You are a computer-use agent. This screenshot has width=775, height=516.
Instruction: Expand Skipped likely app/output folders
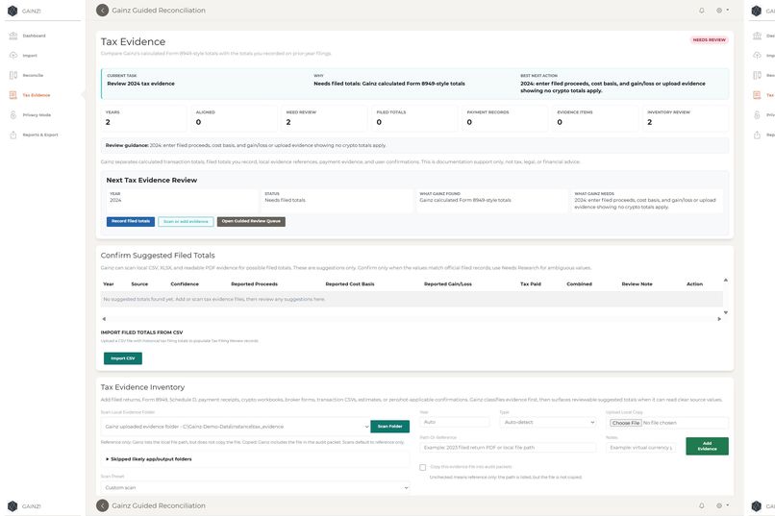148,459
